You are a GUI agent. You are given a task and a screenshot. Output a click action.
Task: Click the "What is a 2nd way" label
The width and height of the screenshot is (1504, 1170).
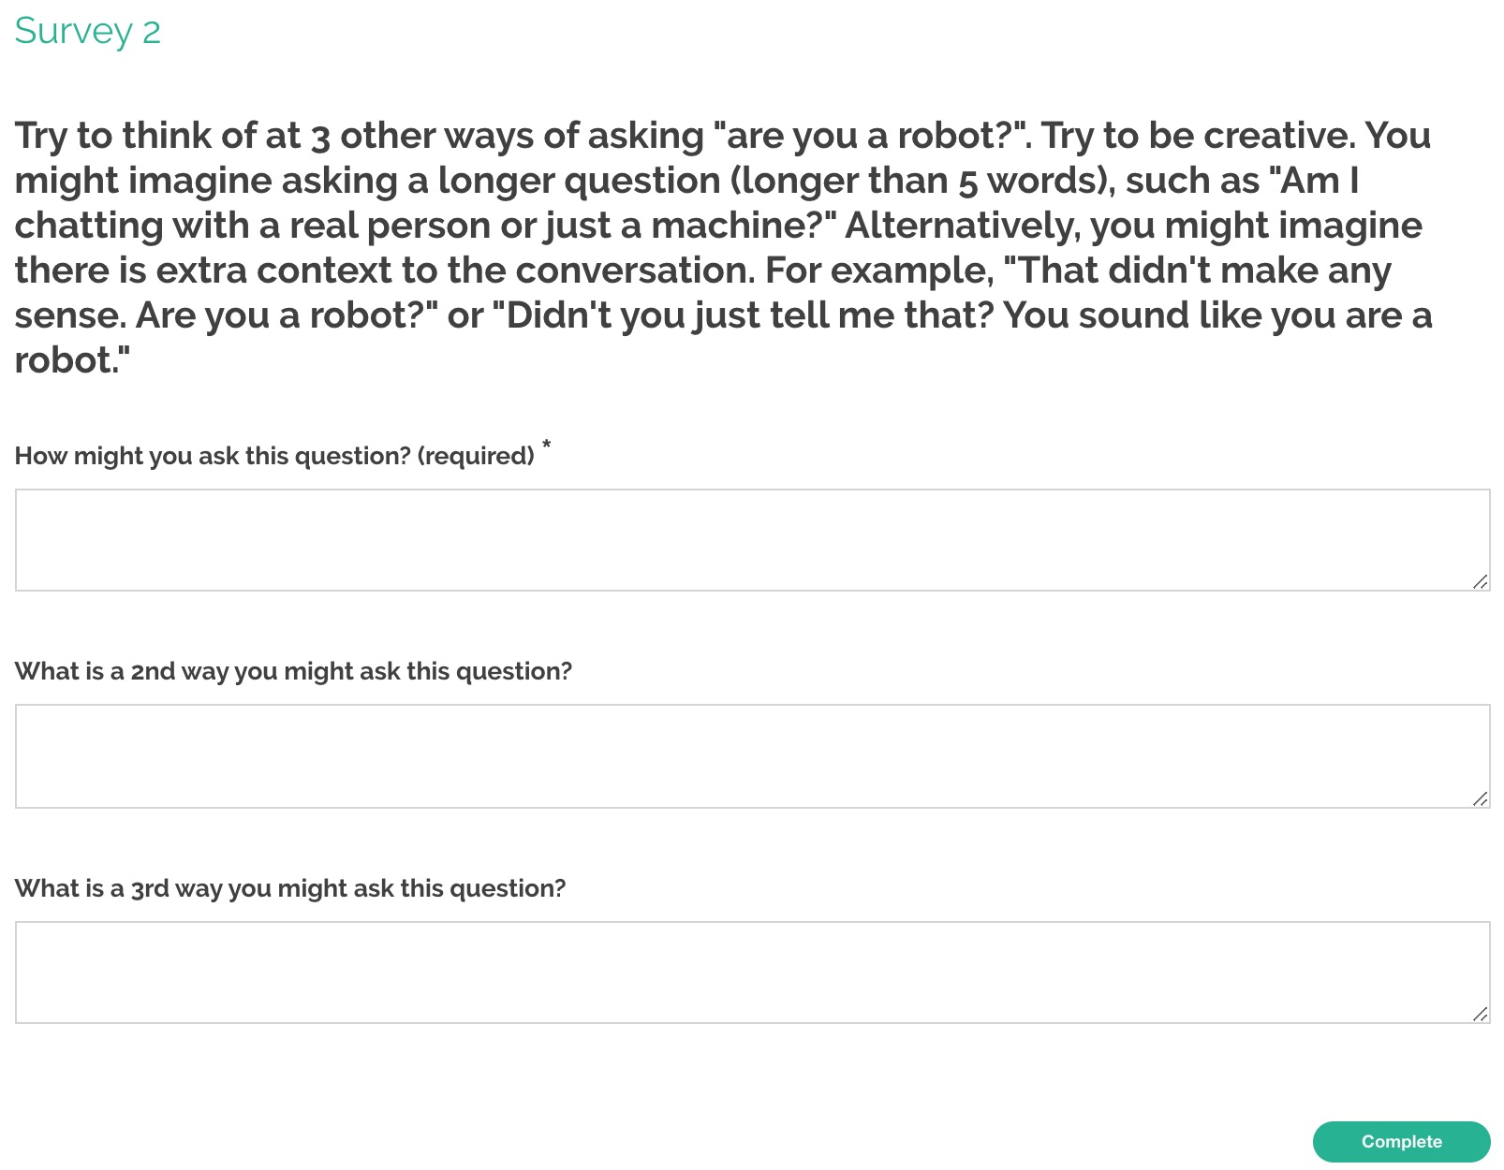(x=293, y=671)
